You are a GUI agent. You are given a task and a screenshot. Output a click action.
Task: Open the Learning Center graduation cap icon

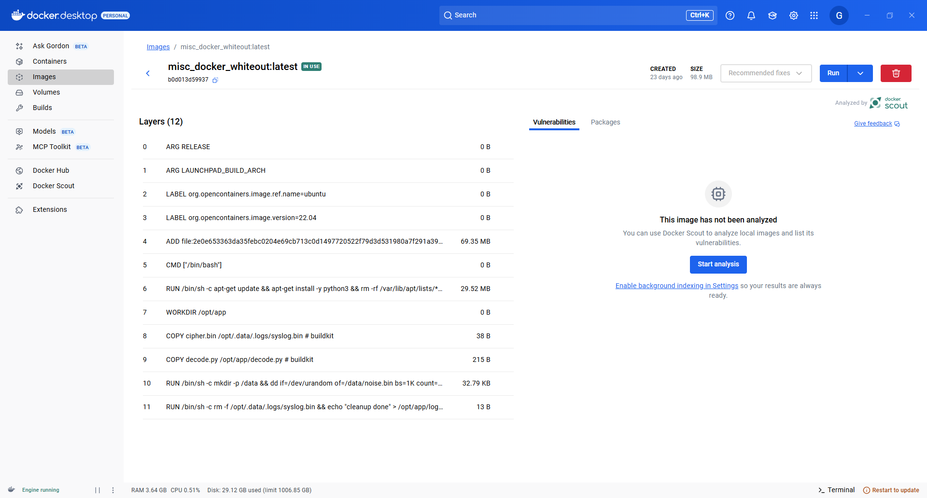[772, 15]
